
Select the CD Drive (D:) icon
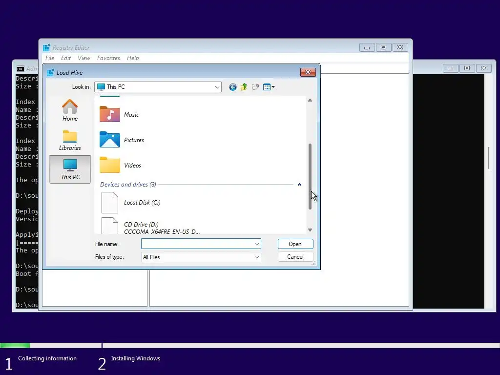110,226
